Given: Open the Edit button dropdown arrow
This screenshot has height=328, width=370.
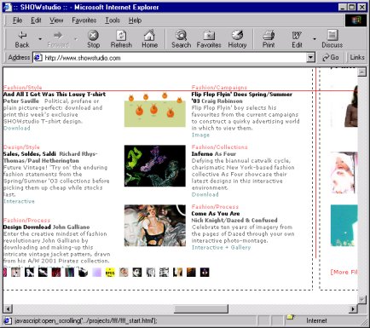Looking at the screenshot, I should click(315, 39).
